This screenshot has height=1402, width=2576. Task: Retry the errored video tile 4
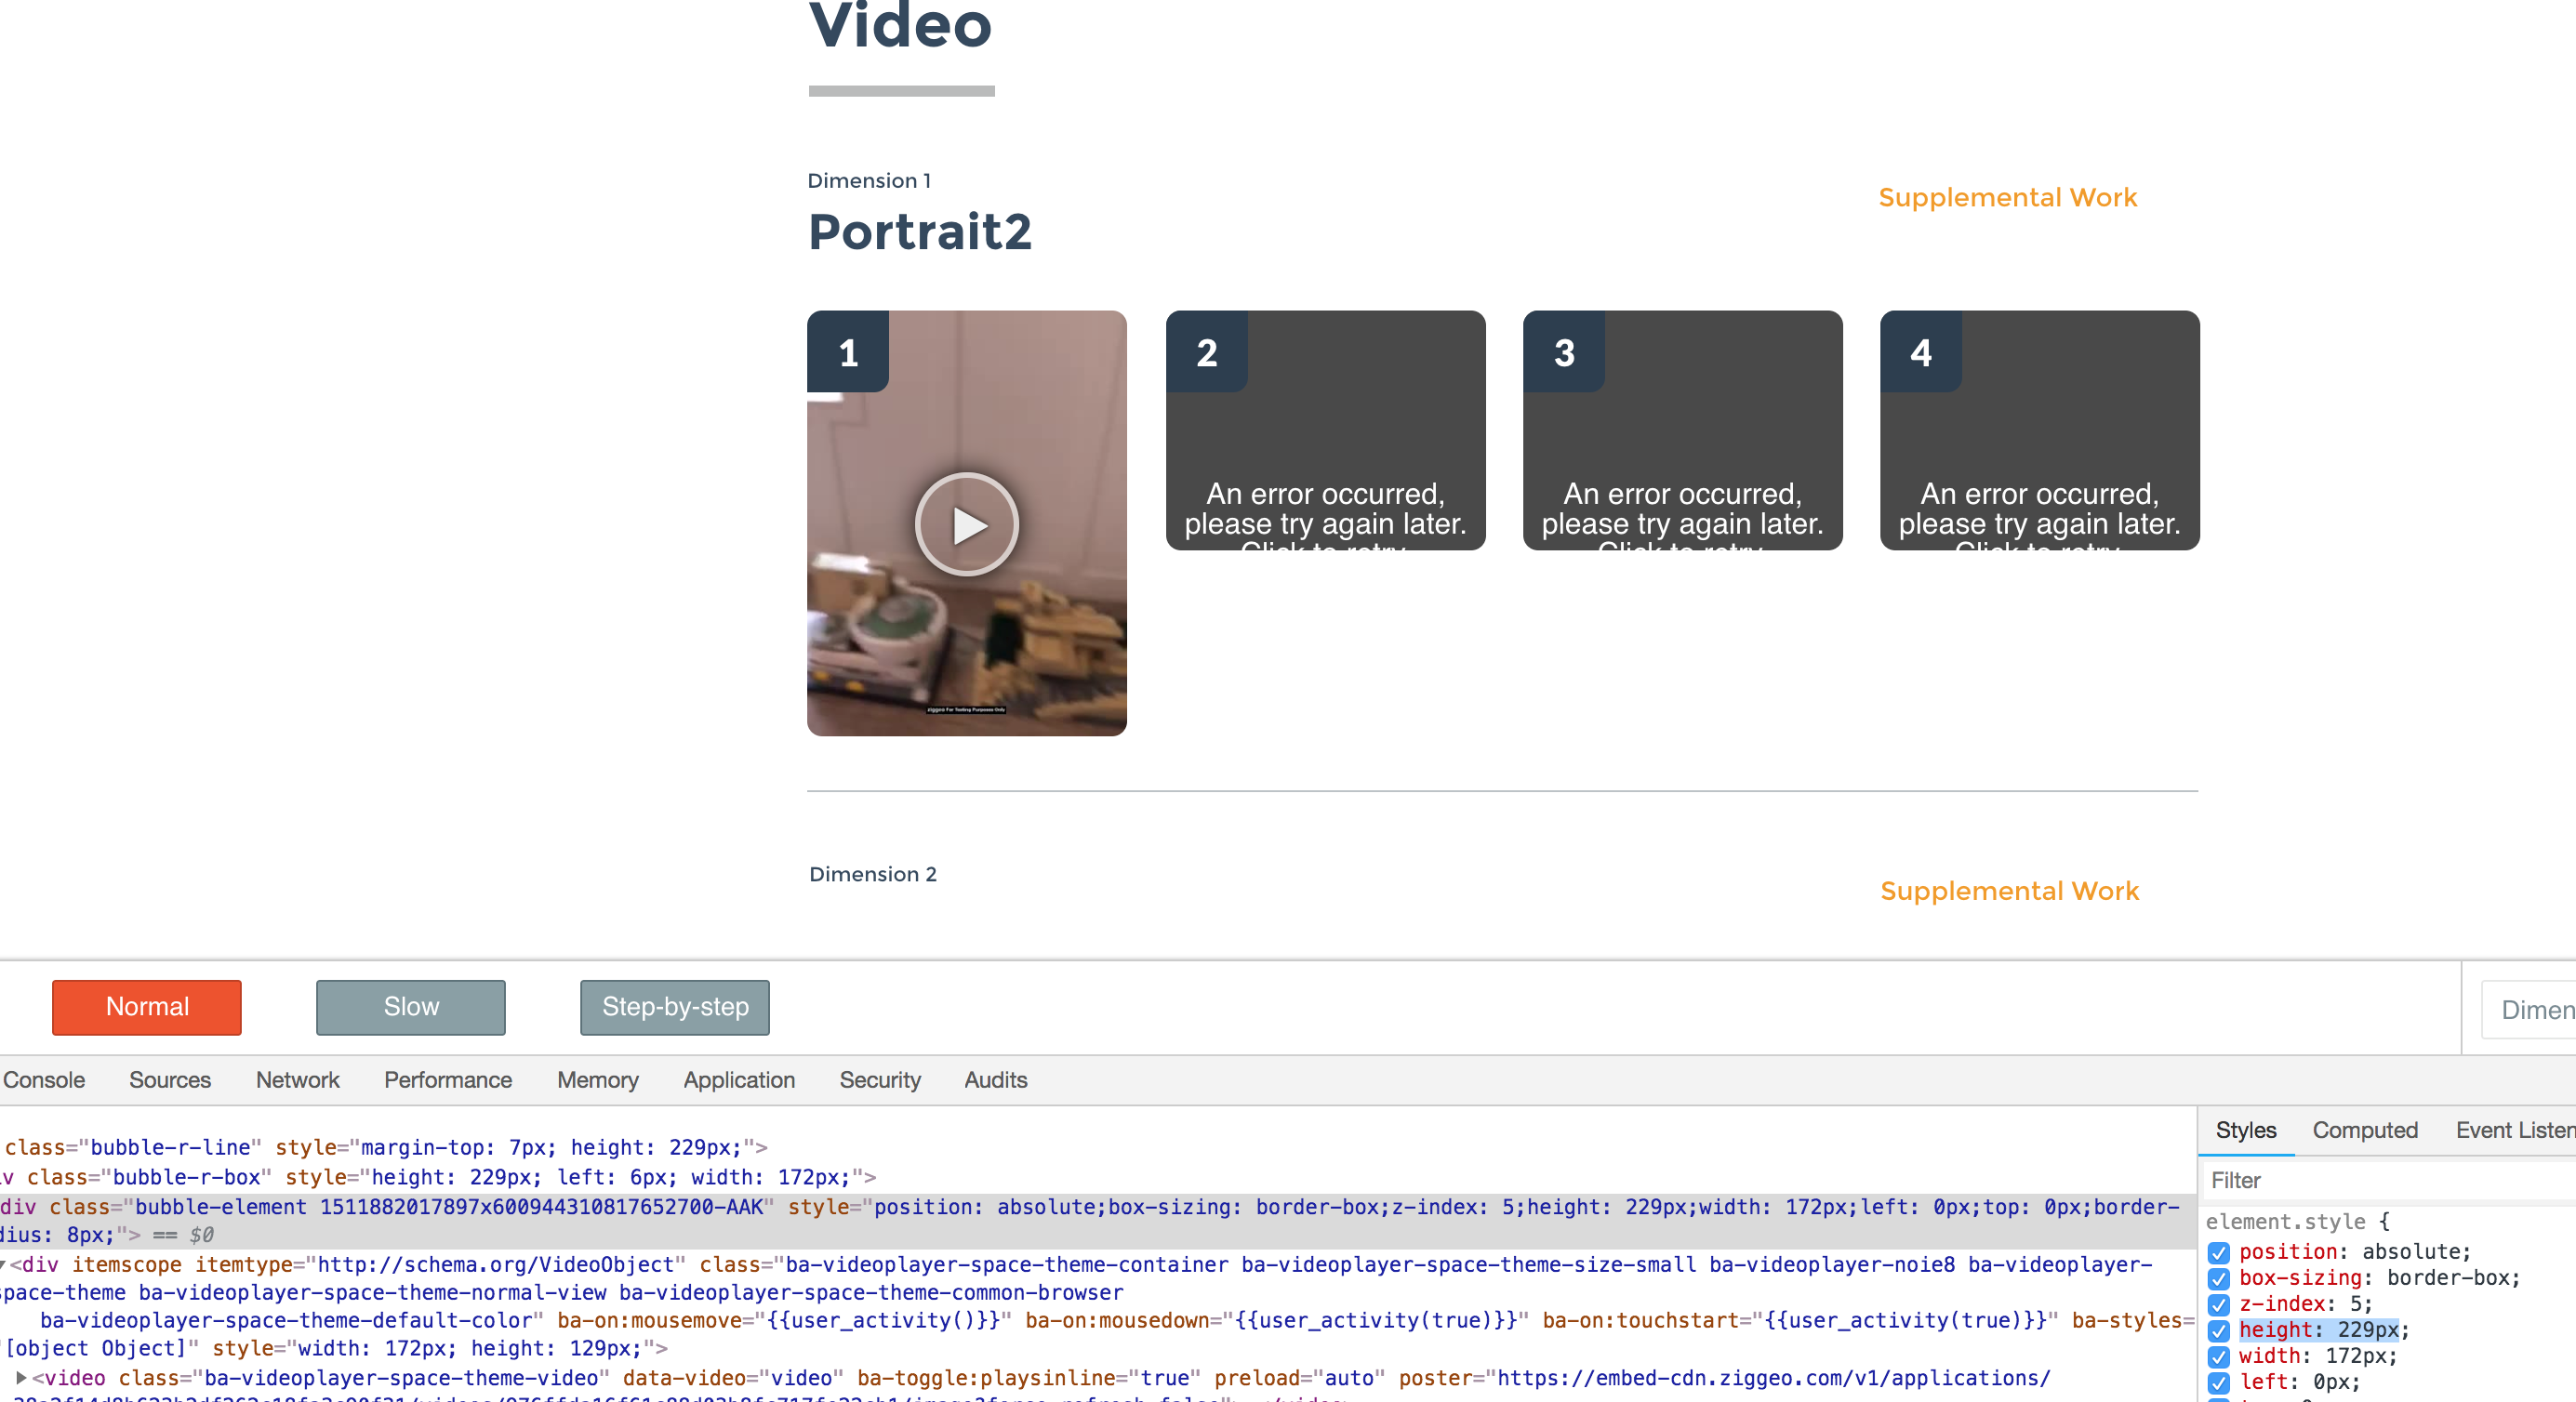2039,510
